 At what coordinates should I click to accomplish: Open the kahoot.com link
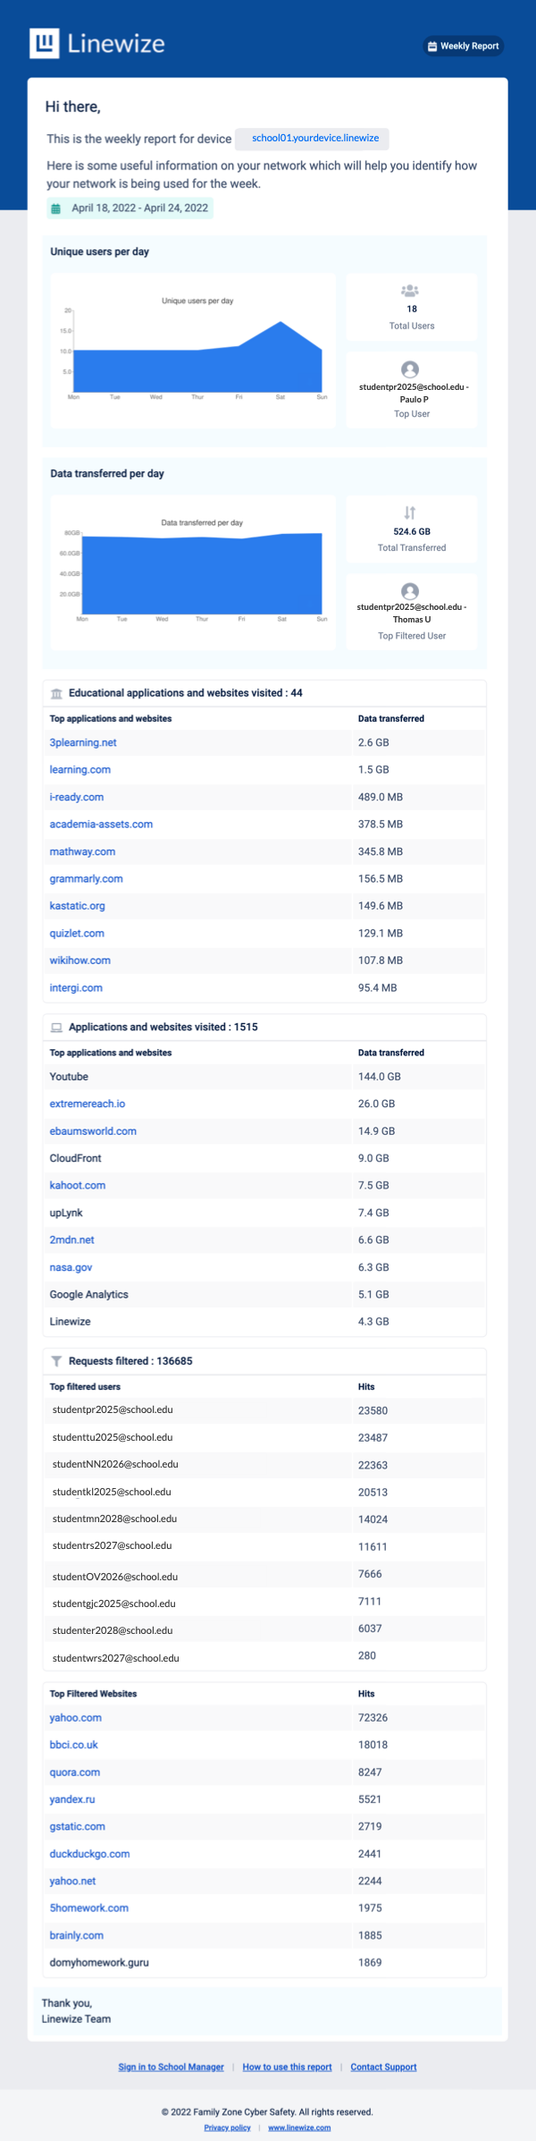click(78, 1186)
